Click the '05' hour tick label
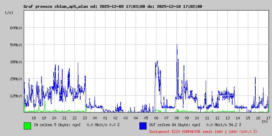Image resolution: width=272 pixels, height=136 pixels. pos(146,118)
